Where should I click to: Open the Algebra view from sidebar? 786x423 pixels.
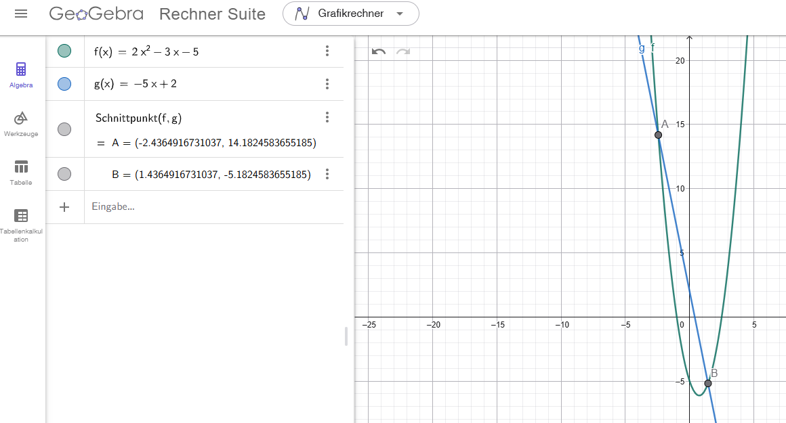21,74
